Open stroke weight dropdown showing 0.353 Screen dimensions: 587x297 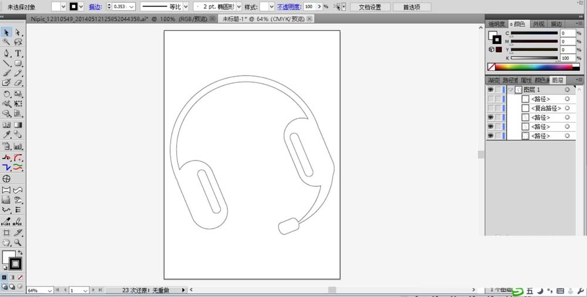coord(131,6)
